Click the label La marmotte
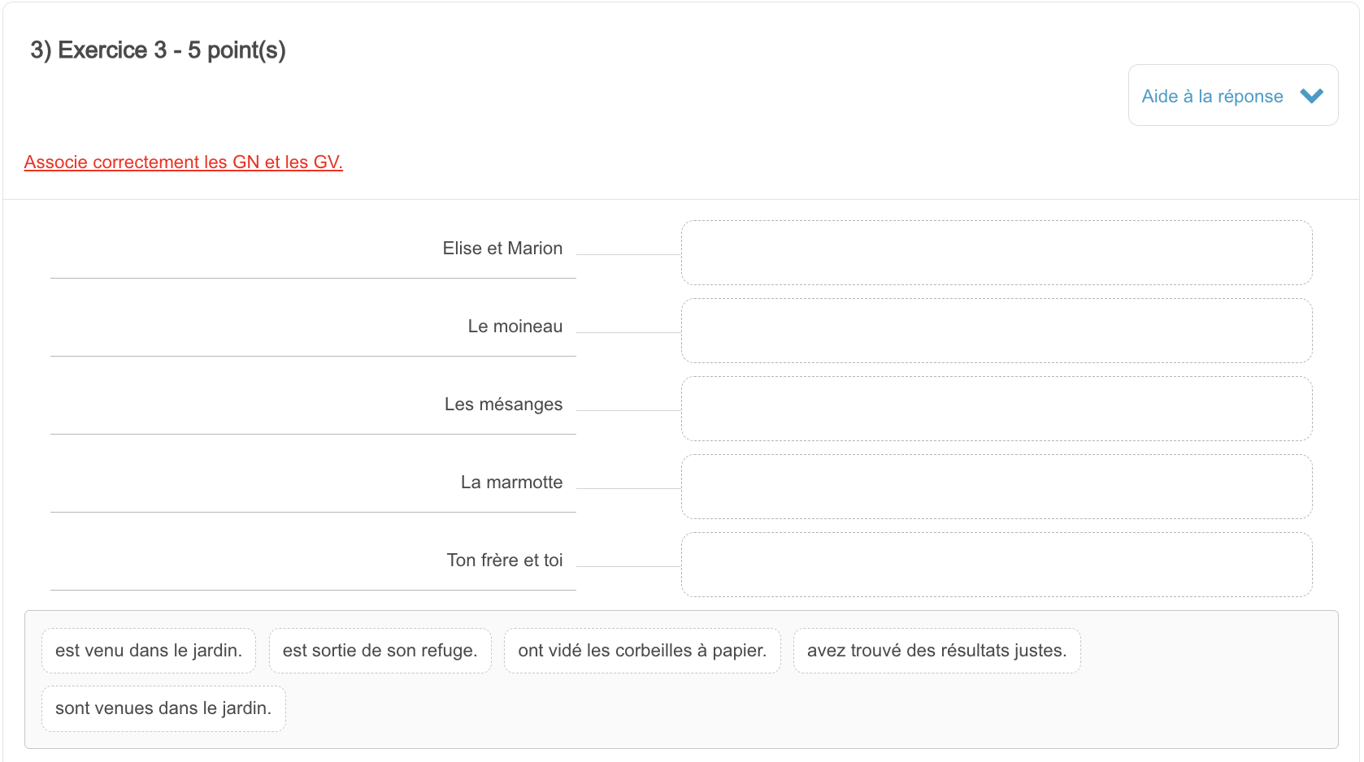Viewport: 1364px width, 762px height. point(511,482)
